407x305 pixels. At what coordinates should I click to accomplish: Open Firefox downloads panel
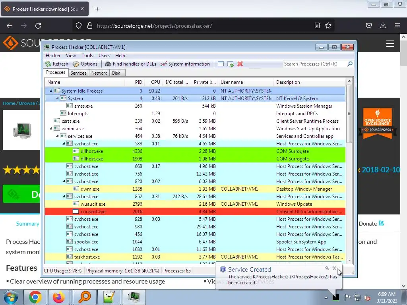coord(383,25)
